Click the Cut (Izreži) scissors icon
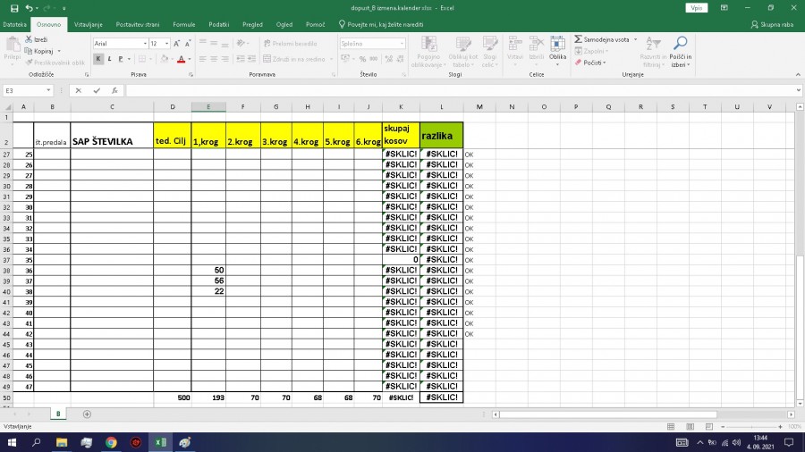 point(29,40)
